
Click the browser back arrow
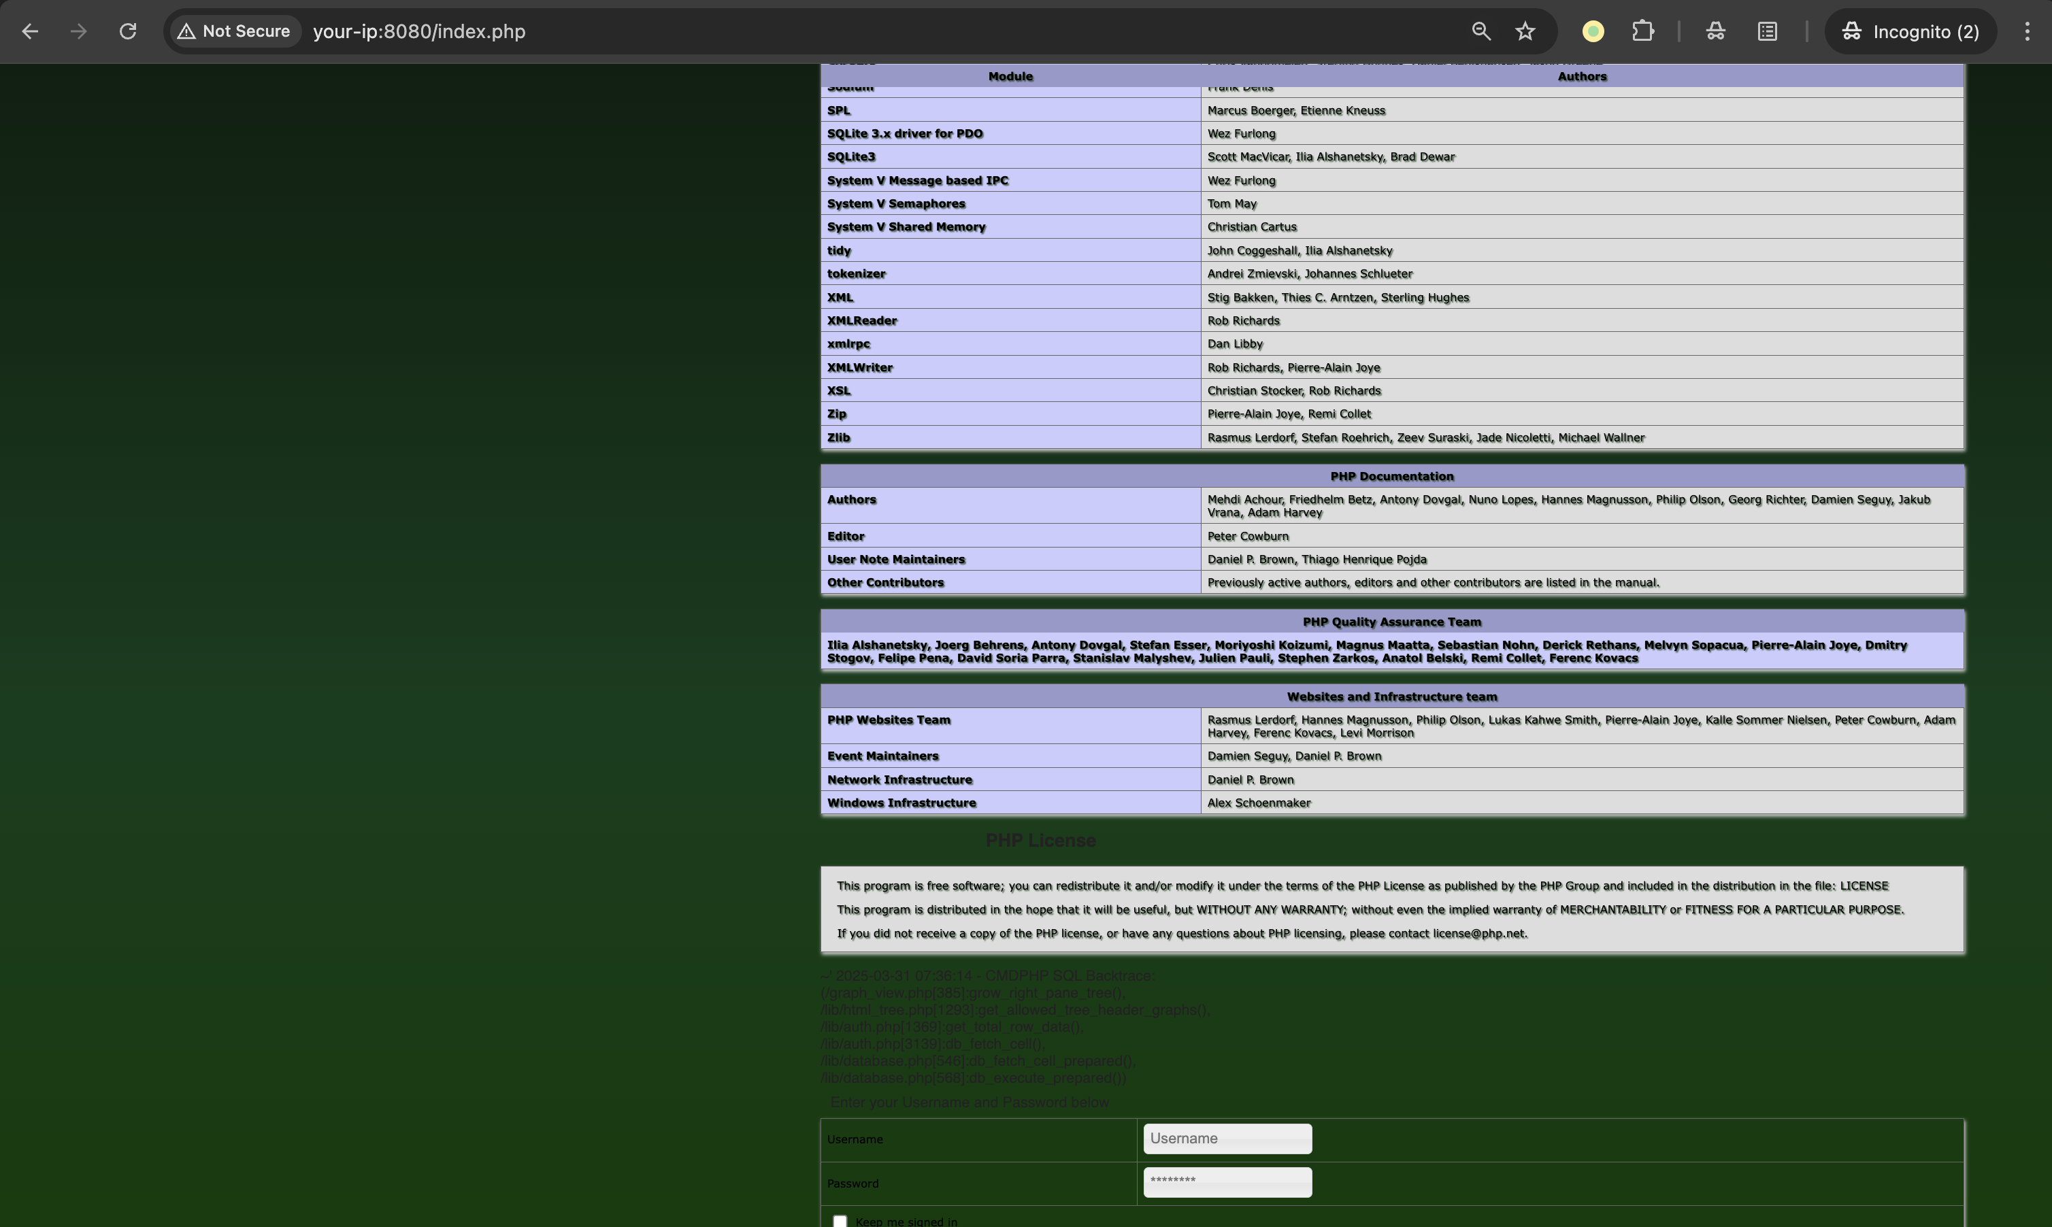[31, 31]
